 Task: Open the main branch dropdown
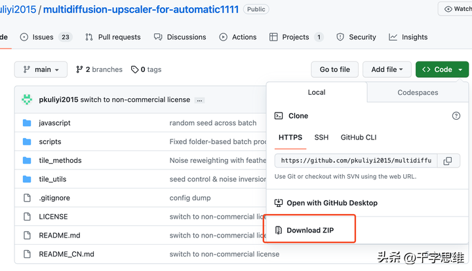coord(41,69)
